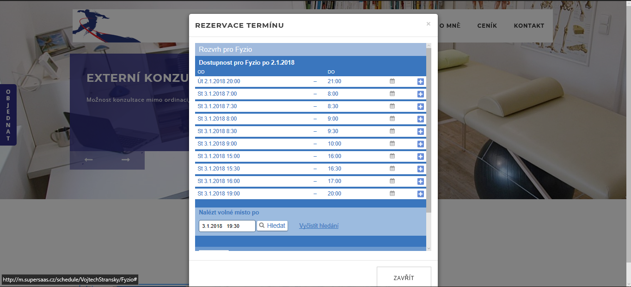The image size is (631, 287).
Task: Click the Vyčistit hledání link
Action: [319, 226]
